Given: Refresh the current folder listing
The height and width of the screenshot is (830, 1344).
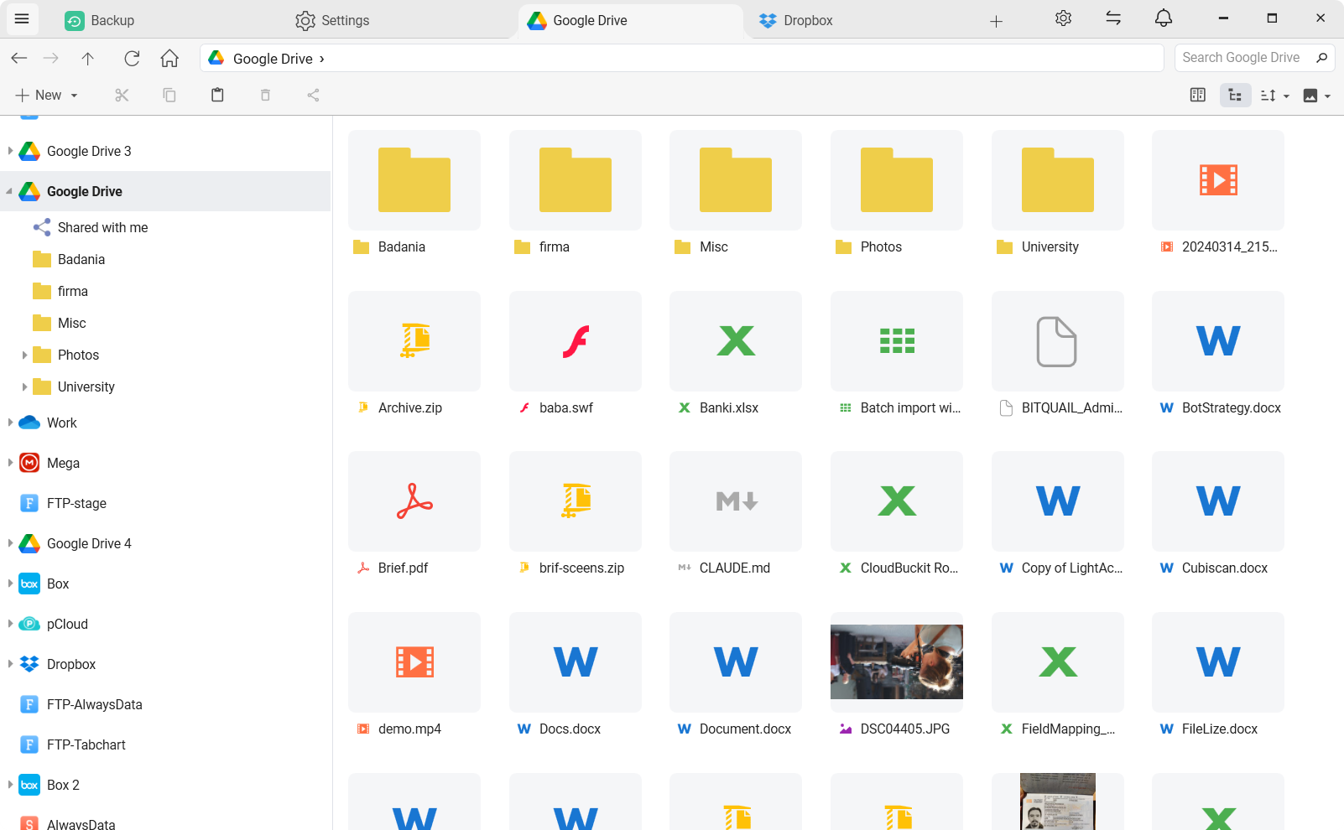Looking at the screenshot, I should click(132, 58).
